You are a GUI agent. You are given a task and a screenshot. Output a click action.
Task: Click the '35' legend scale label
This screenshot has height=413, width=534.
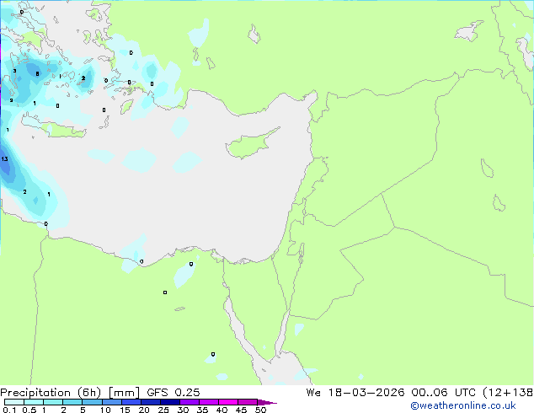point(202,410)
